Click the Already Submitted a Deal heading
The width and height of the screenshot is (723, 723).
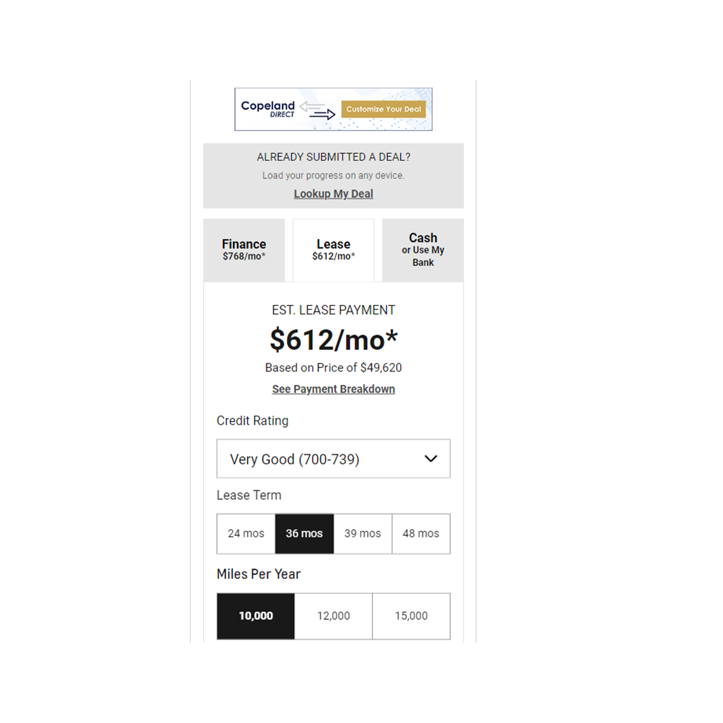click(x=333, y=157)
